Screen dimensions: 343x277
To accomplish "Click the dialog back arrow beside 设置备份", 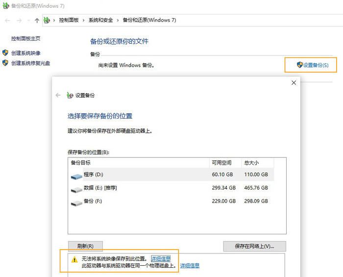I will (58, 95).
